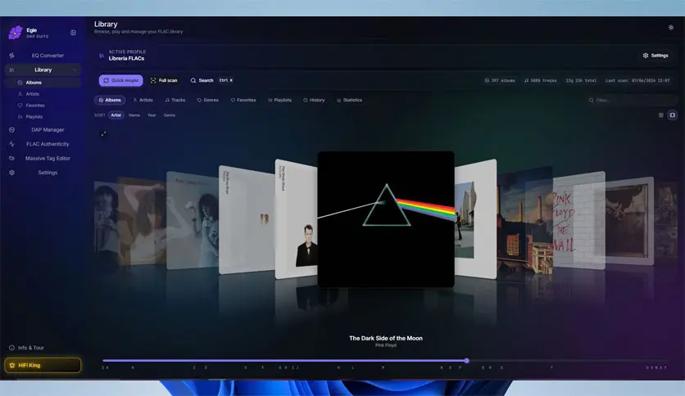Select the cover flow view icon

click(673, 115)
